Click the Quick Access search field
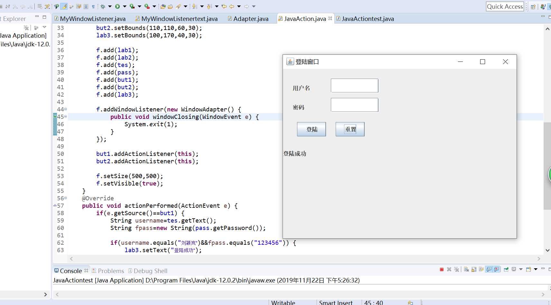The height and width of the screenshot is (305, 551). click(x=505, y=6)
